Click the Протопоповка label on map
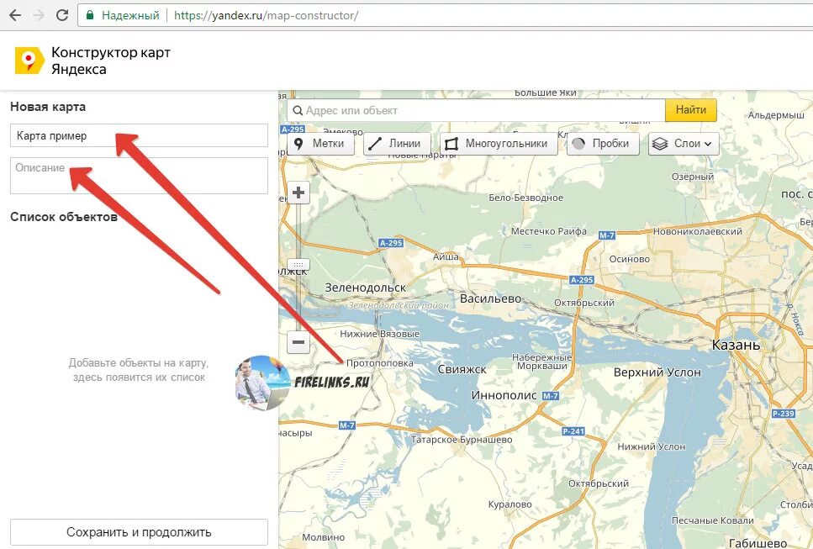This screenshot has height=549, width=813. pos(379,363)
